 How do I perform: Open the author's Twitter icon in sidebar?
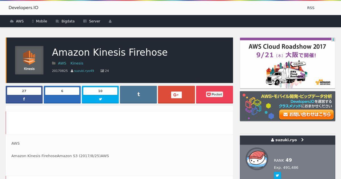[x=277, y=175]
